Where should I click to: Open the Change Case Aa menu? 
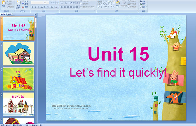pos(52,7)
